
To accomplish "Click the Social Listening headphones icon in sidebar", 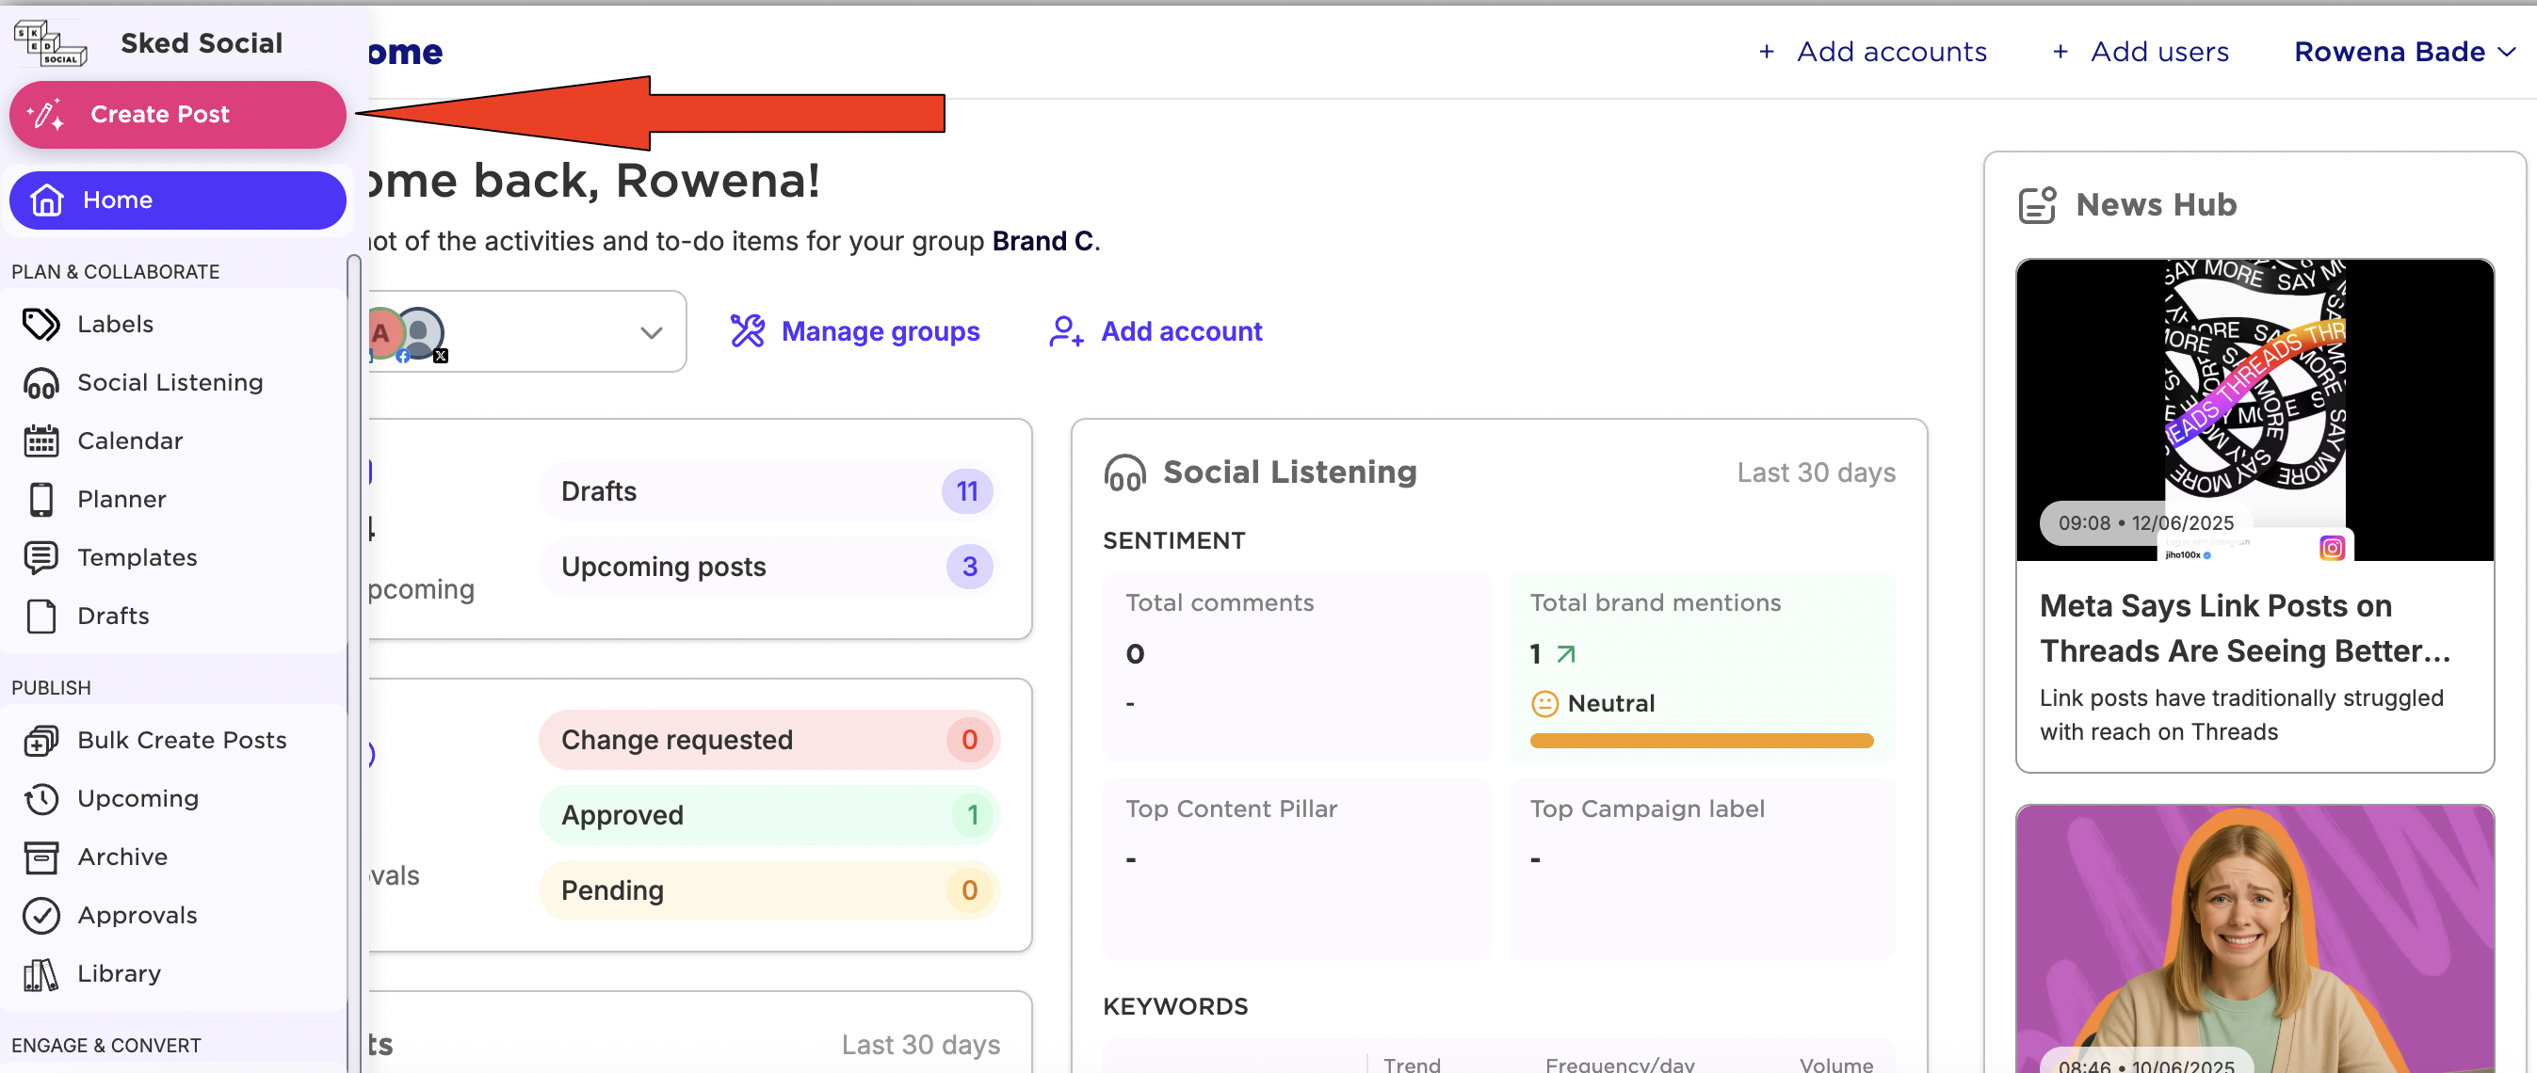I will coord(41,383).
